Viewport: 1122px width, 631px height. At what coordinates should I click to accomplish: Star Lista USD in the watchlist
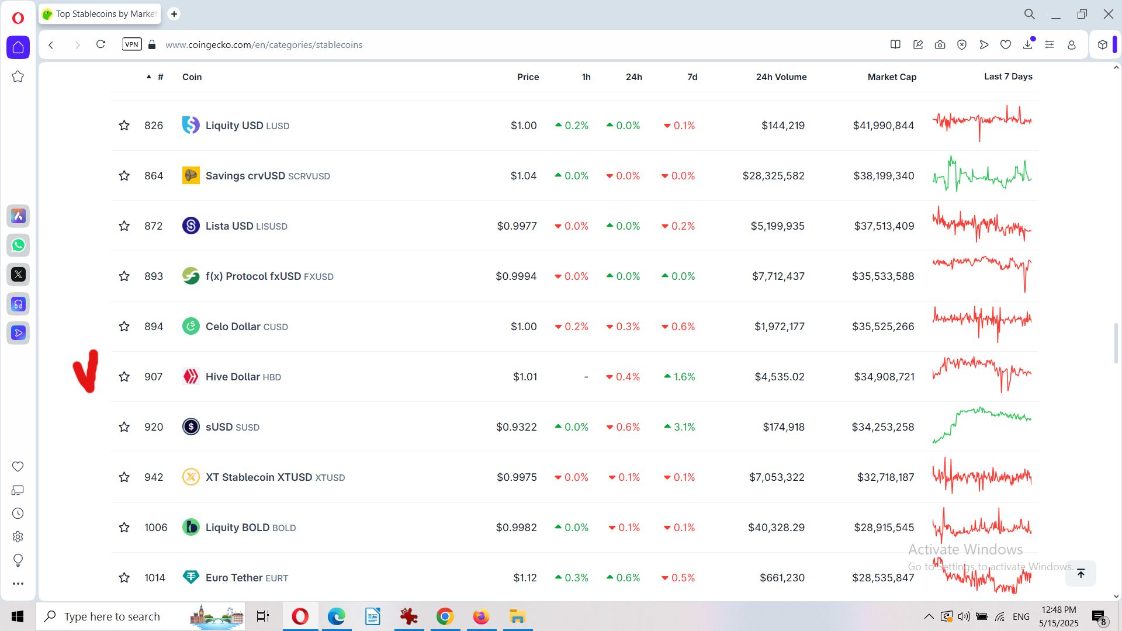[124, 226]
